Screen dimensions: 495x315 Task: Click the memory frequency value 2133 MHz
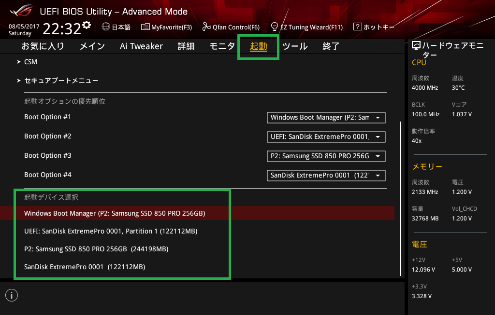point(425,192)
